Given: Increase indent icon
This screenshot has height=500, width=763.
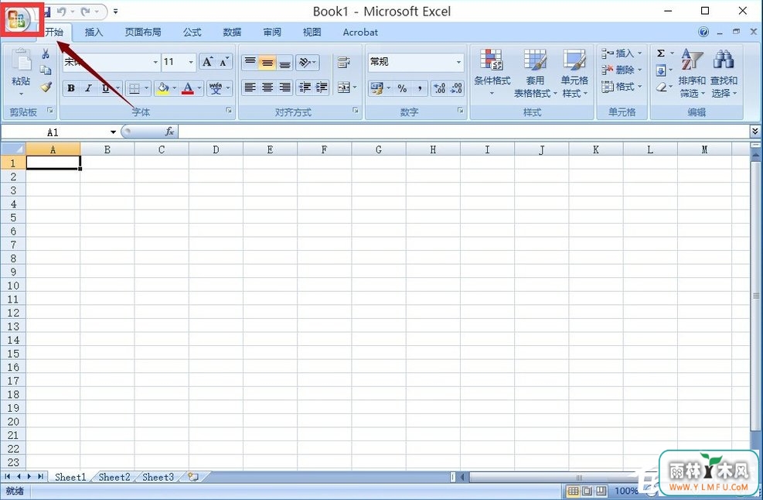Looking at the screenshot, I should [321, 87].
